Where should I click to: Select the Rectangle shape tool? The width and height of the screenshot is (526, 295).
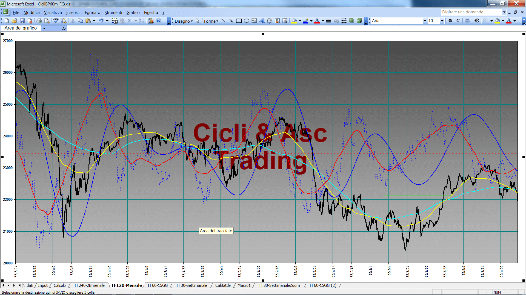239,21
